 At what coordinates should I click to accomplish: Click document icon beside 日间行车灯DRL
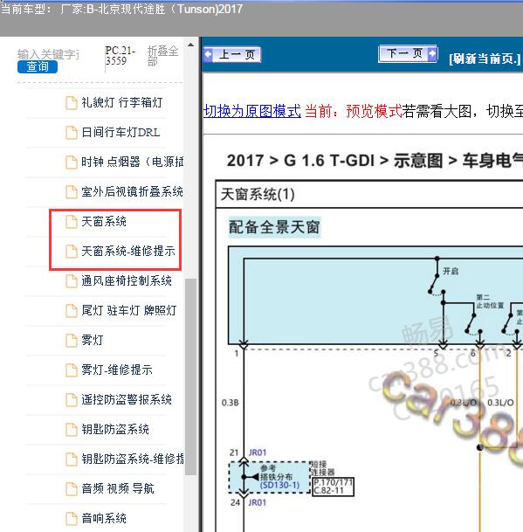(x=72, y=133)
